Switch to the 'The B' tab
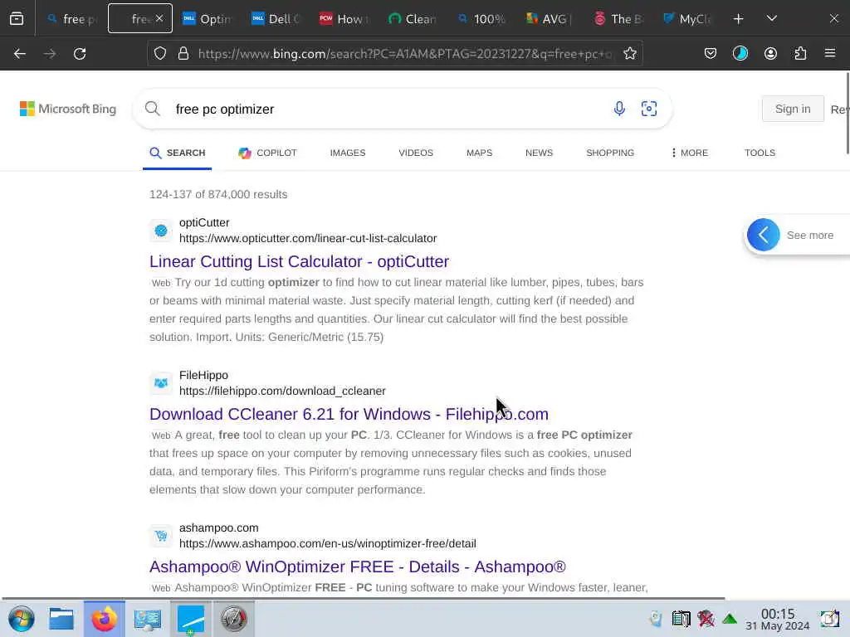Viewport: 850px width, 637px height. (x=618, y=19)
